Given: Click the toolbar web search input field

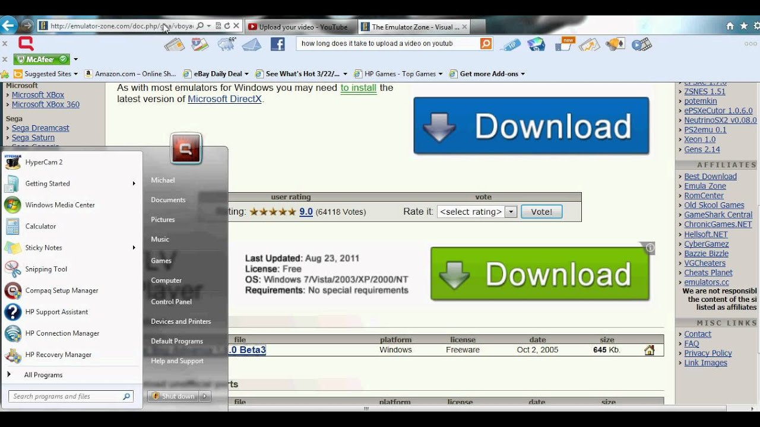Looking at the screenshot, I should (x=388, y=44).
